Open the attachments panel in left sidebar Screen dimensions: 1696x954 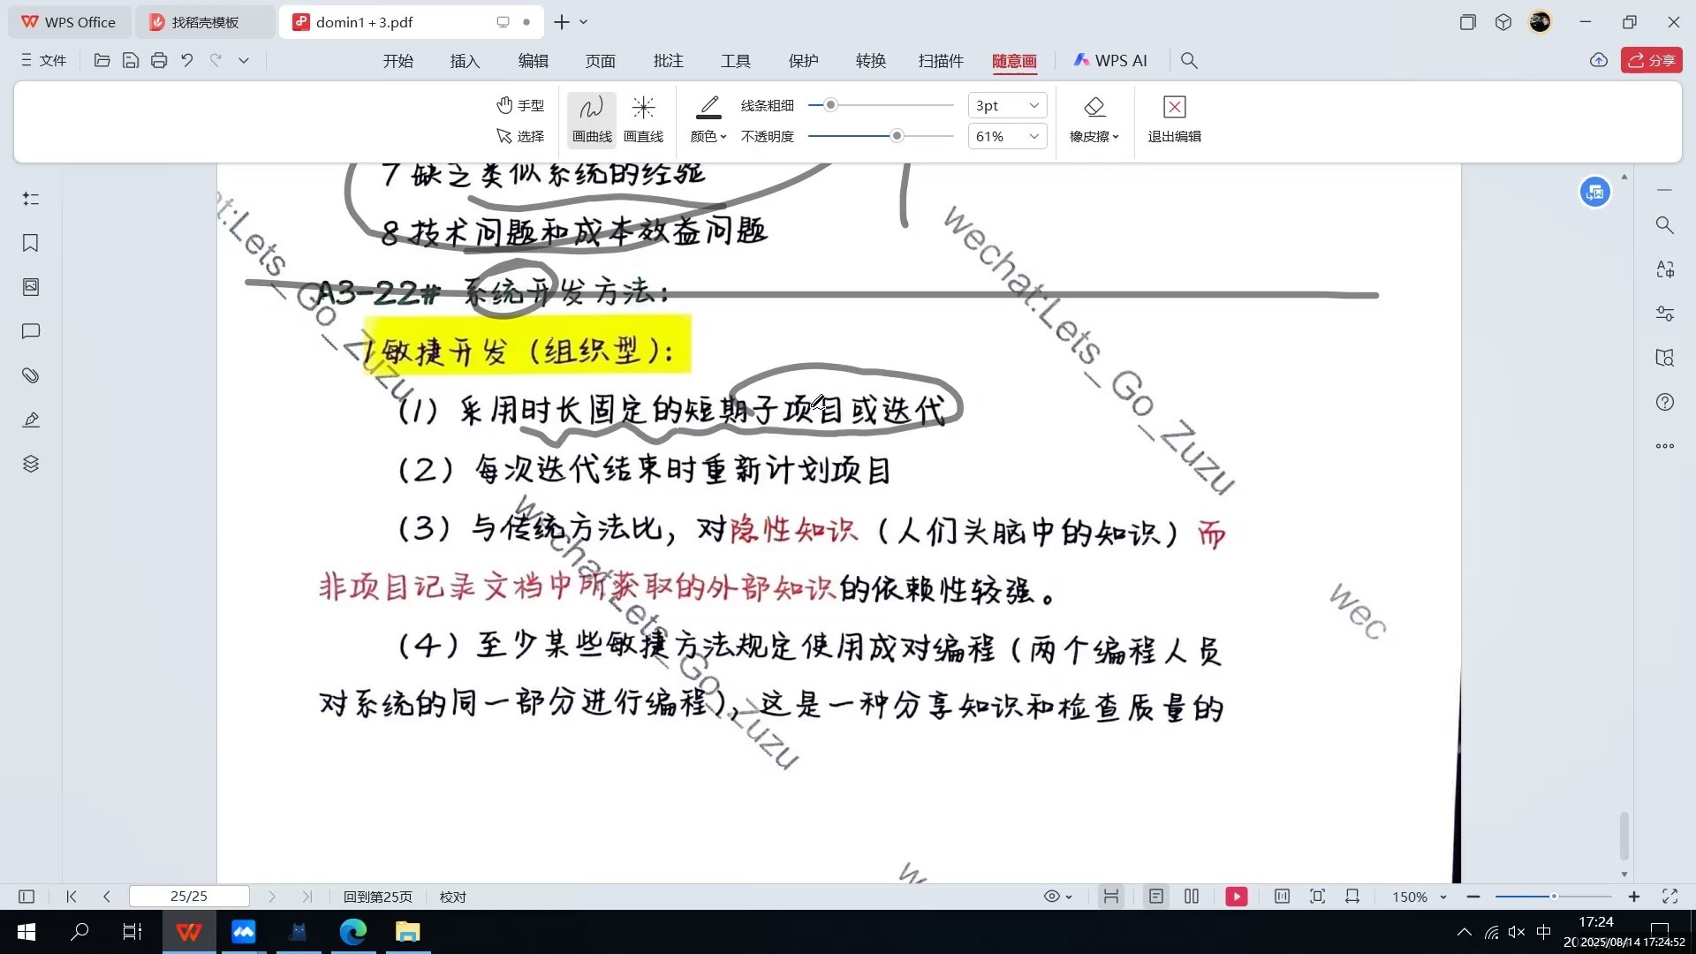coord(31,375)
